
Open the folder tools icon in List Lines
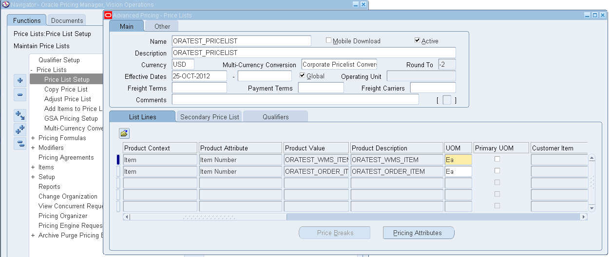click(x=124, y=133)
